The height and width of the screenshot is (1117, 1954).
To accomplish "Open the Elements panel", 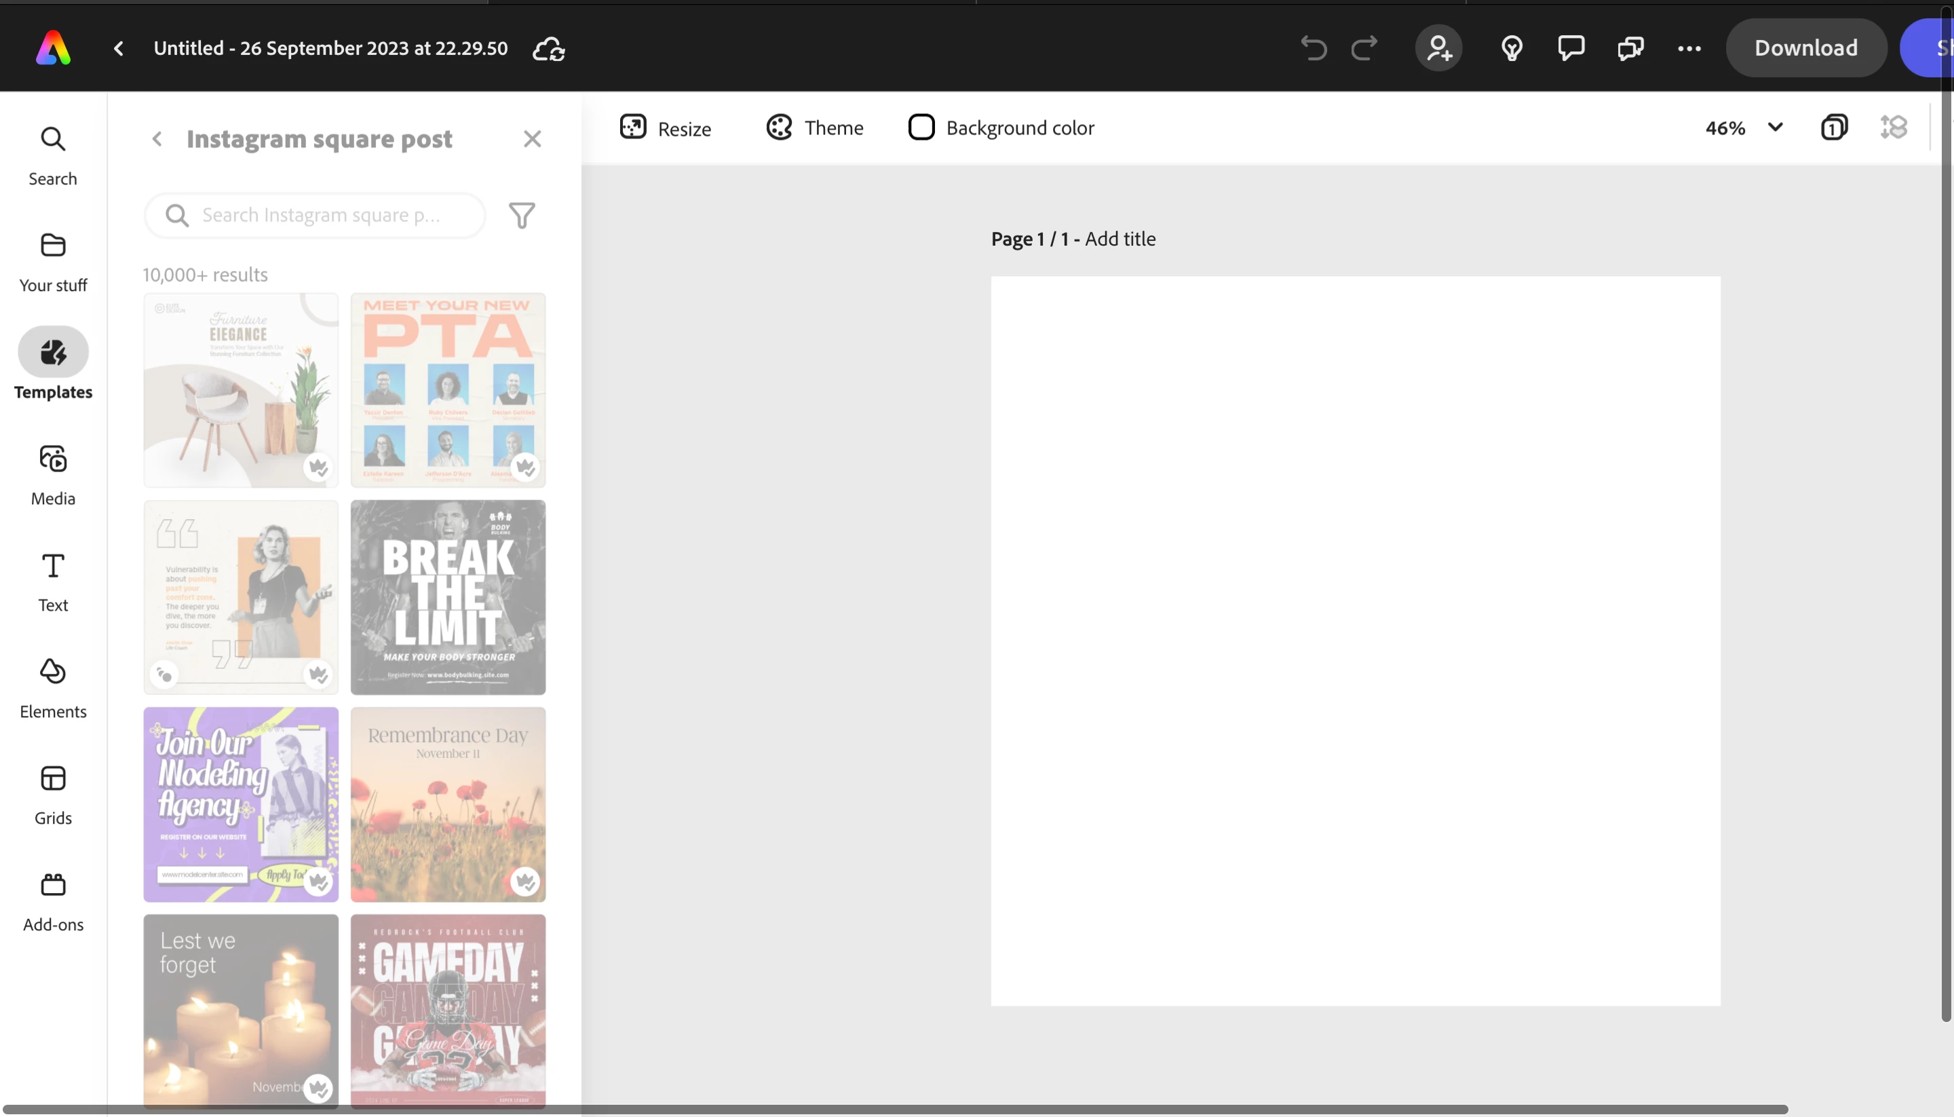I will coord(53,687).
